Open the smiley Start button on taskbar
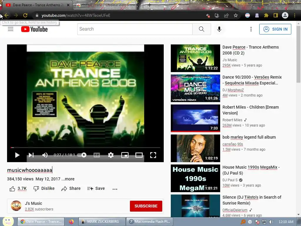 (x=8, y=221)
